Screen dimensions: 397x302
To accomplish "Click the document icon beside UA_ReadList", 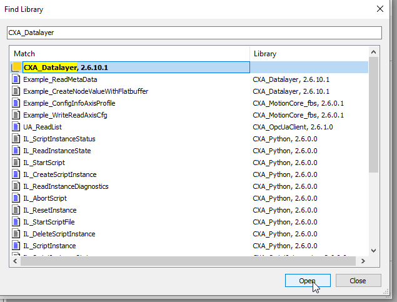I will click(x=16, y=127).
